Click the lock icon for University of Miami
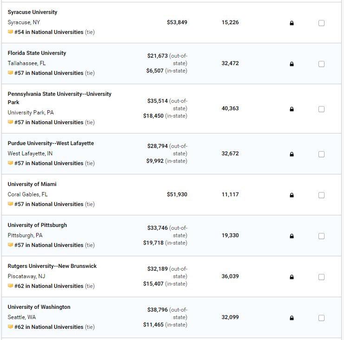Image resolution: width=344 pixels, height=340 pixels. point(292,195)
